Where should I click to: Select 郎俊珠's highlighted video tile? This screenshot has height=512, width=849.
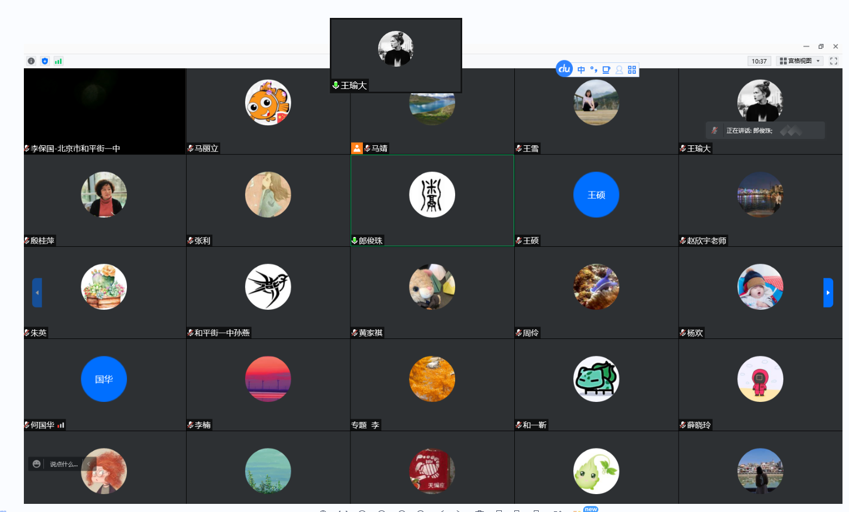click(x=432, y=201)
